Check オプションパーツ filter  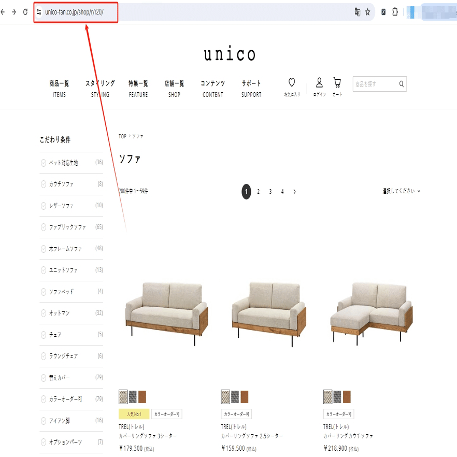[44, 442]
